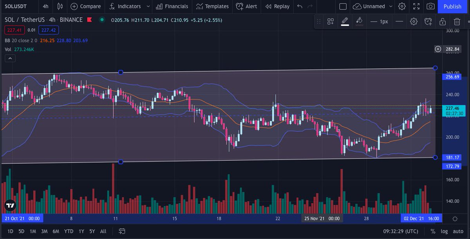Expand the indicators favorites dropdown arrow
470x239 pixels.
148,6
